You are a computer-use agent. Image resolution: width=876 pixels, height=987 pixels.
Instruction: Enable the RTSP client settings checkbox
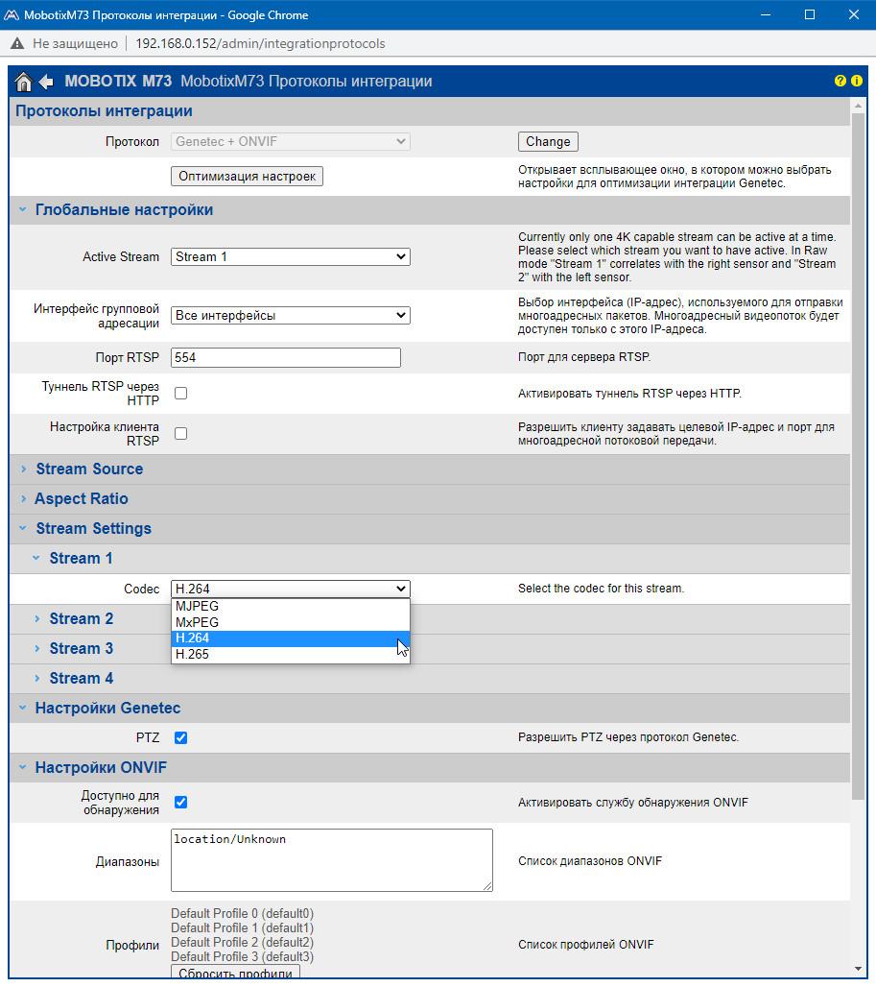pyautogui.click(x=181, y=434)
